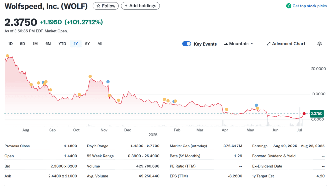Screen dimensions: 330x186
Task: Click the Open value 1.4400
Action: 71,156
